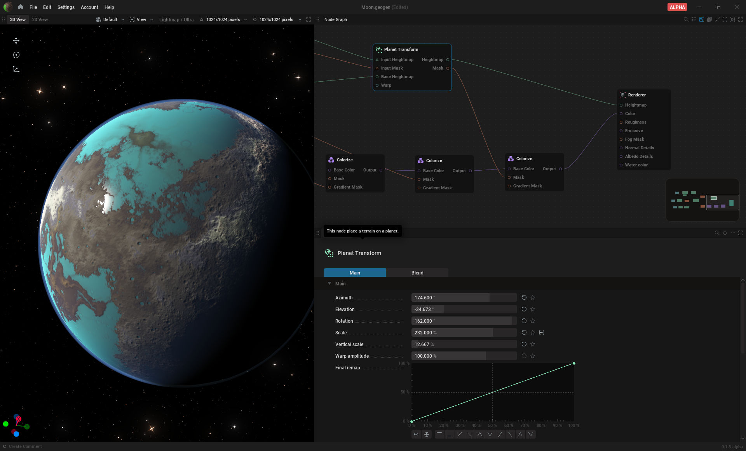The height and width of the screenshot is (451, 746).
Task: Open the Default layout dropdown
Action: coord(110,19)
